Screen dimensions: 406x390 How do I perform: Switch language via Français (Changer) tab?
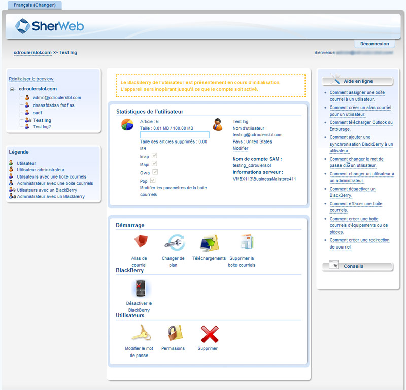click(x=35, y=5)
